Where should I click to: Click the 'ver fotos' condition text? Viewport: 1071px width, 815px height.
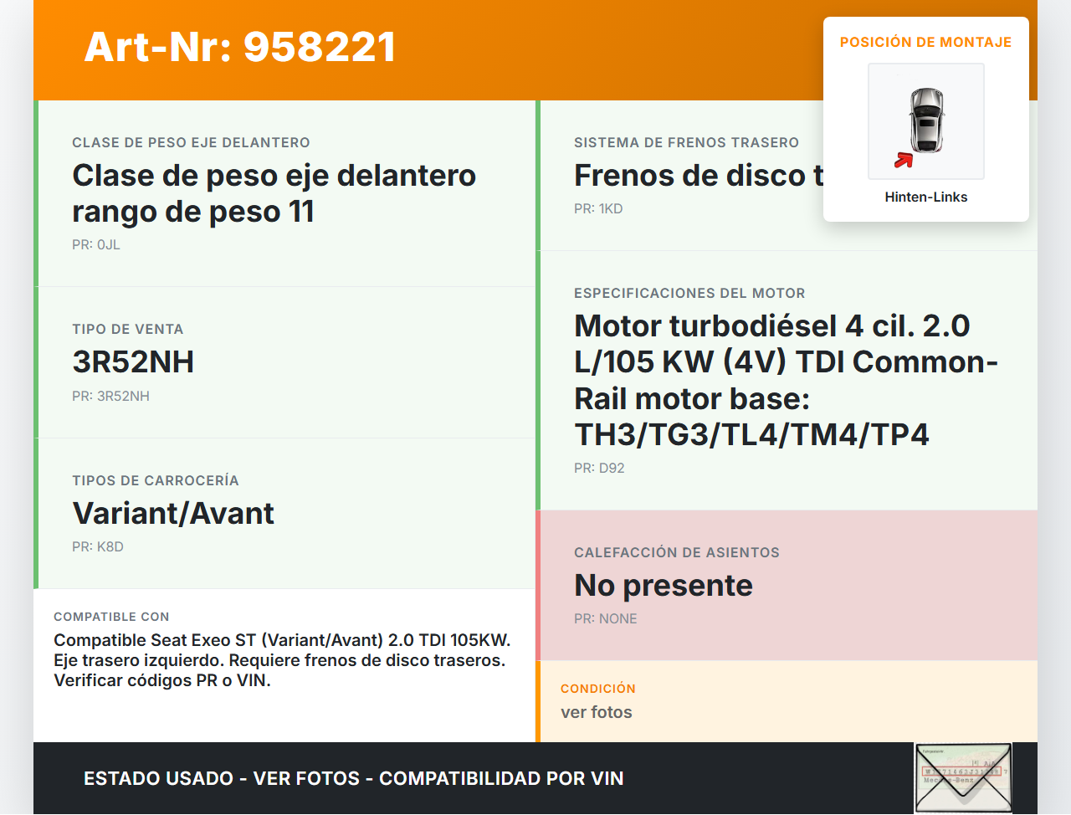(597, 712)
